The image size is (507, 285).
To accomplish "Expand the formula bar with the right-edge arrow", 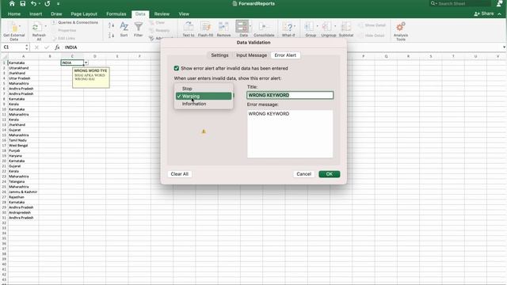I will tap(504, 47).
